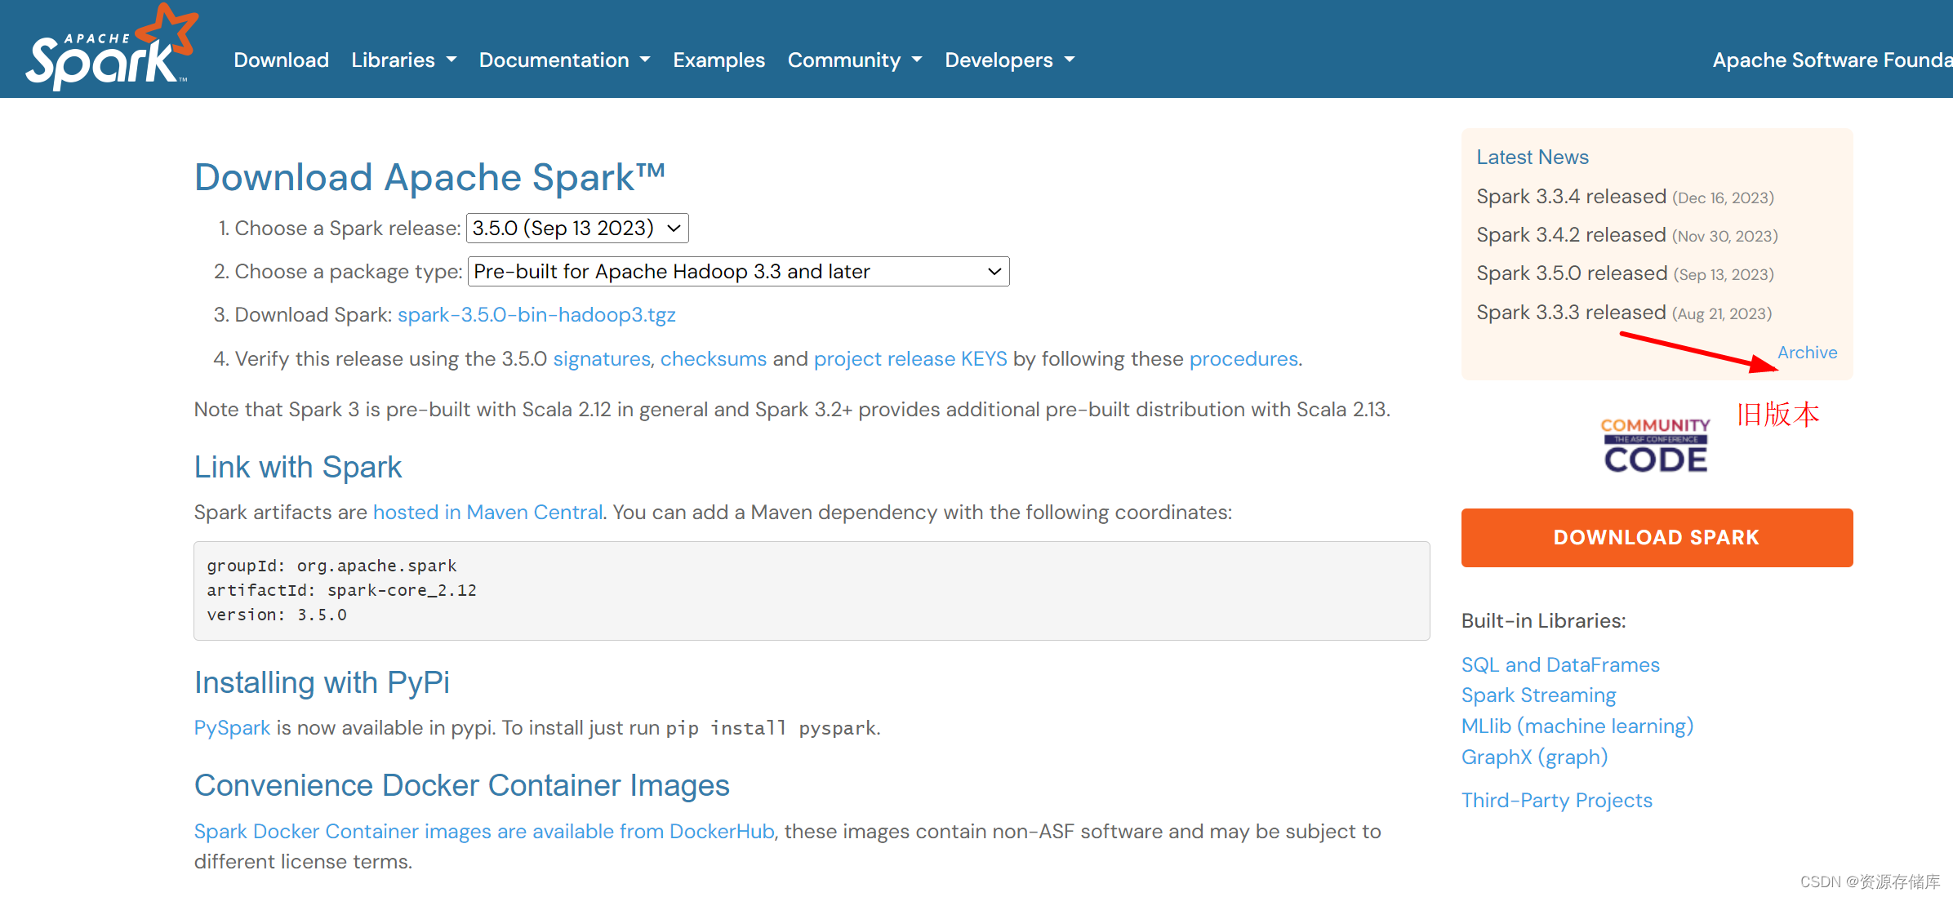Click the Apache Spark logo
This screenshot has height=897, width=1953.
click(x=110, y=49)
